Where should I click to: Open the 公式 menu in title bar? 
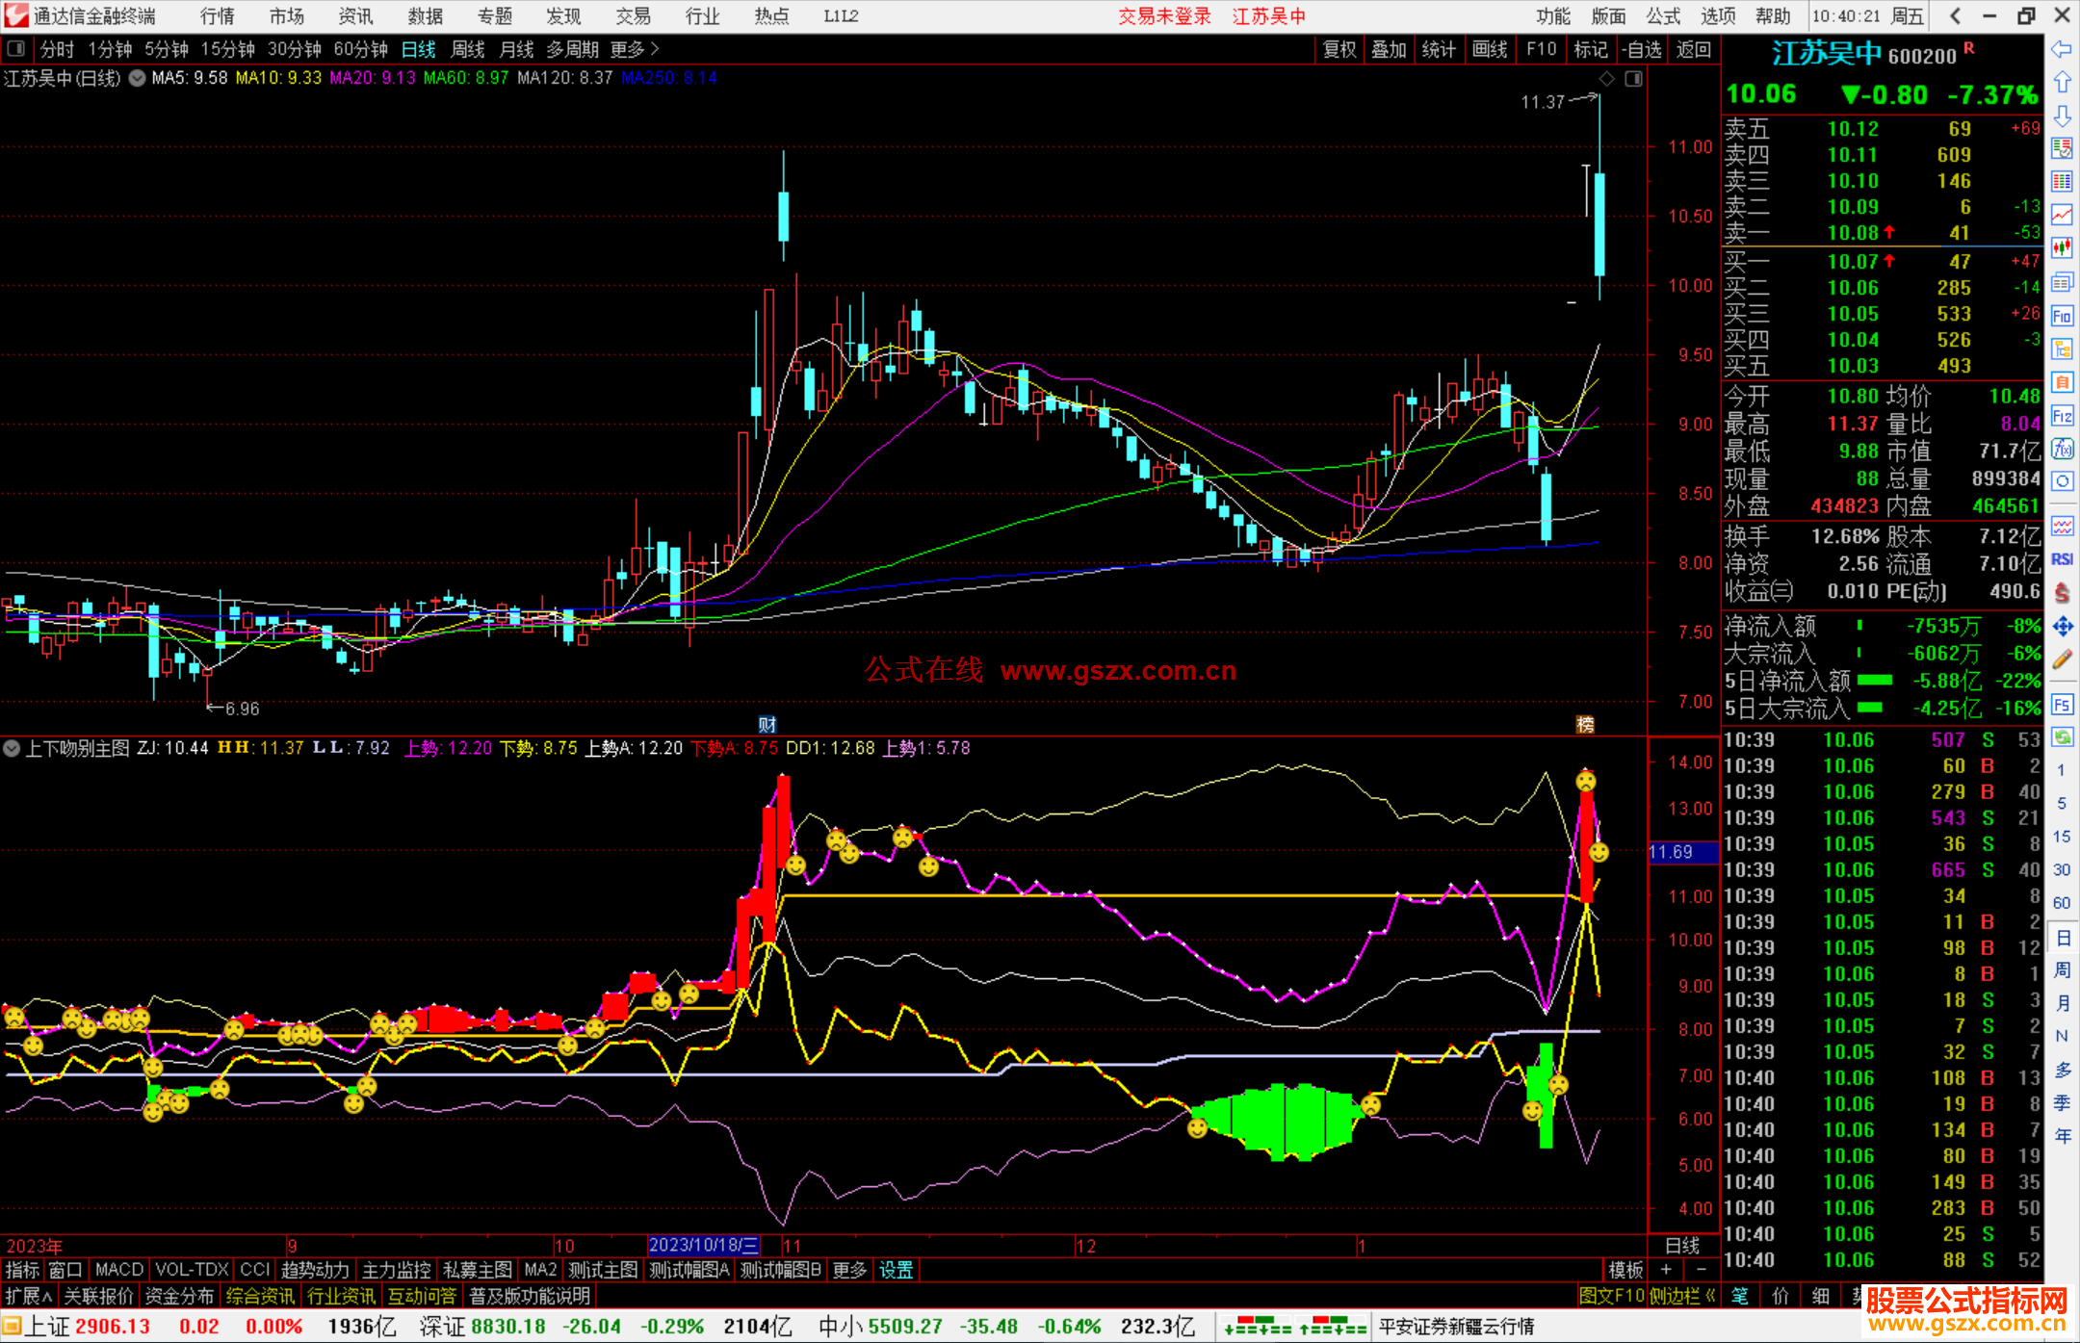[1663, 16]
